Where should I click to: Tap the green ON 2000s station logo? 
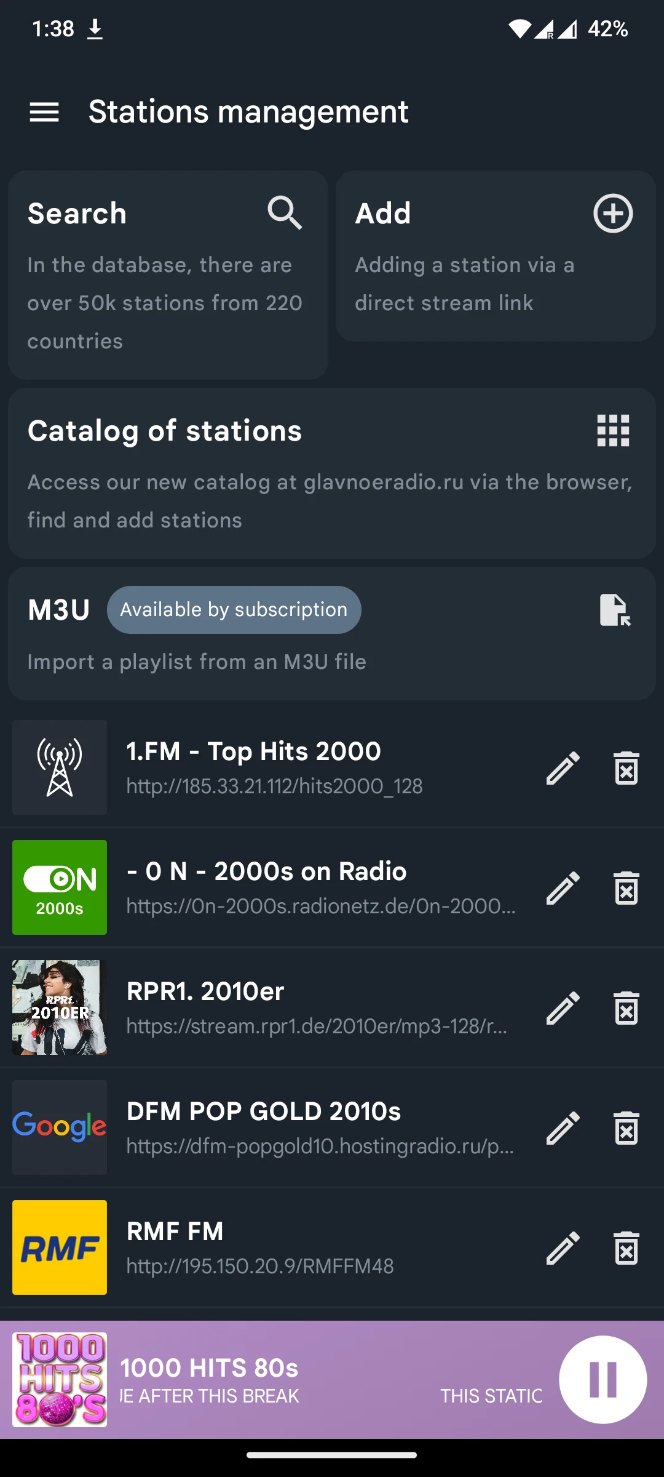pyautogui.click(x=60, y=887)
